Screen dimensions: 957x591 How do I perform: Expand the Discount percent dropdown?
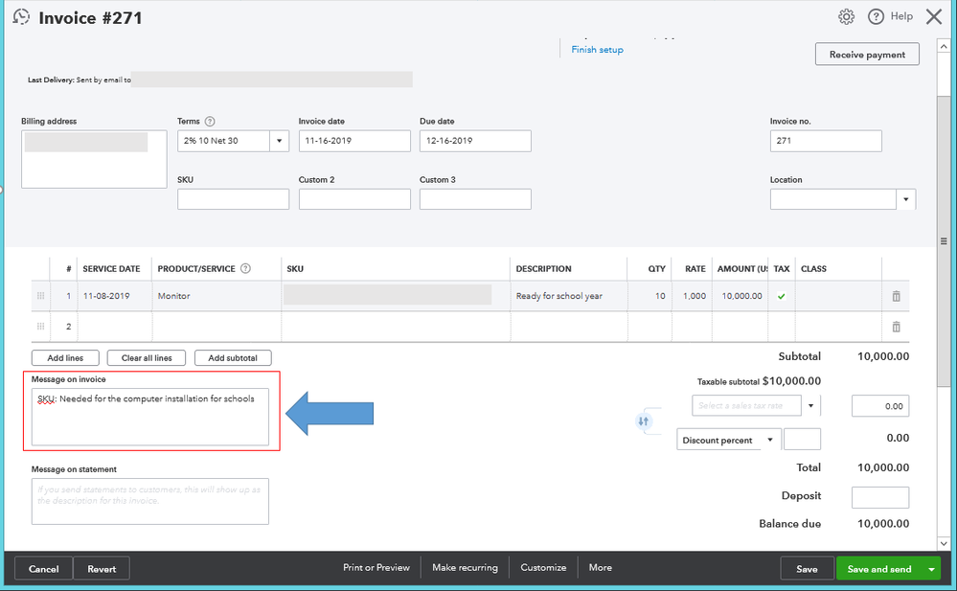tap(769, 441)
